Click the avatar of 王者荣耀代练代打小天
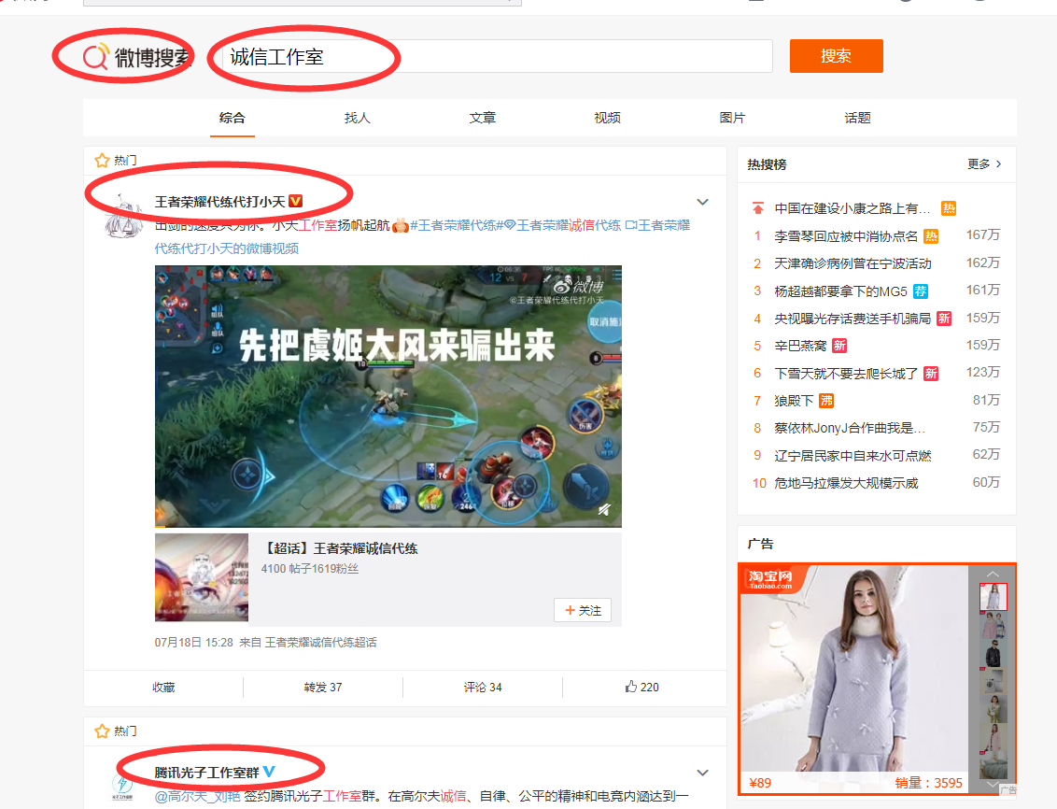The height and width of the screenshot is (809, 1057). click(124, 217)
